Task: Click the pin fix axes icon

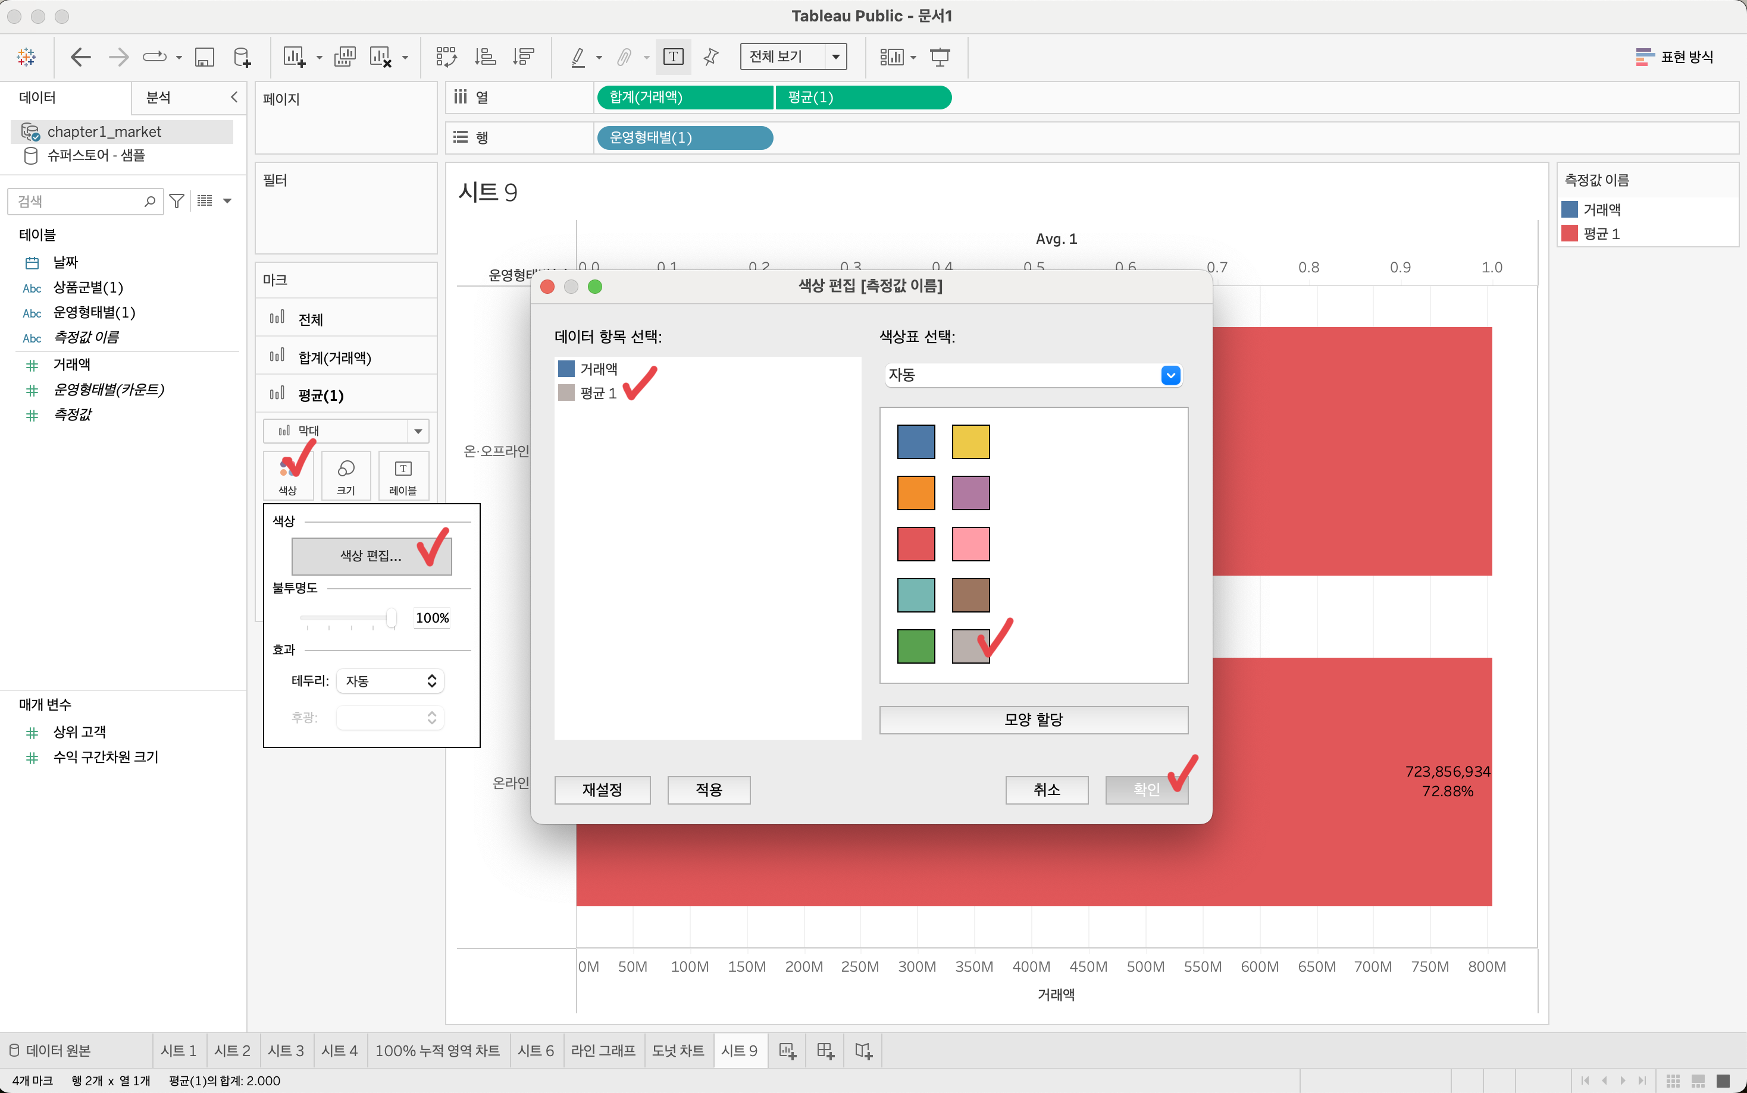Action: 711,56
